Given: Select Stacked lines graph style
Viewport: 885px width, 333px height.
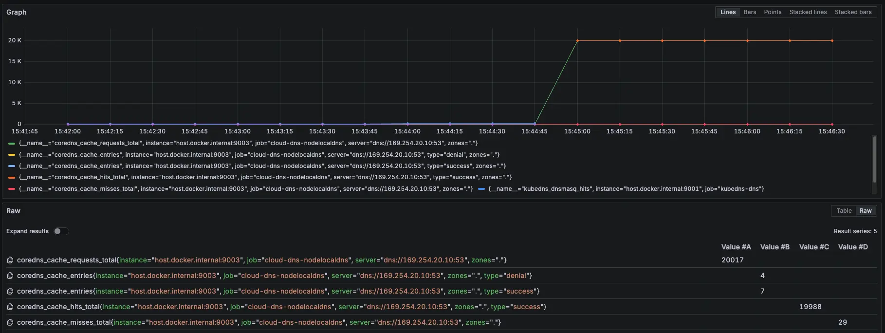Looking at the screenshot, I should click(808, 12).
